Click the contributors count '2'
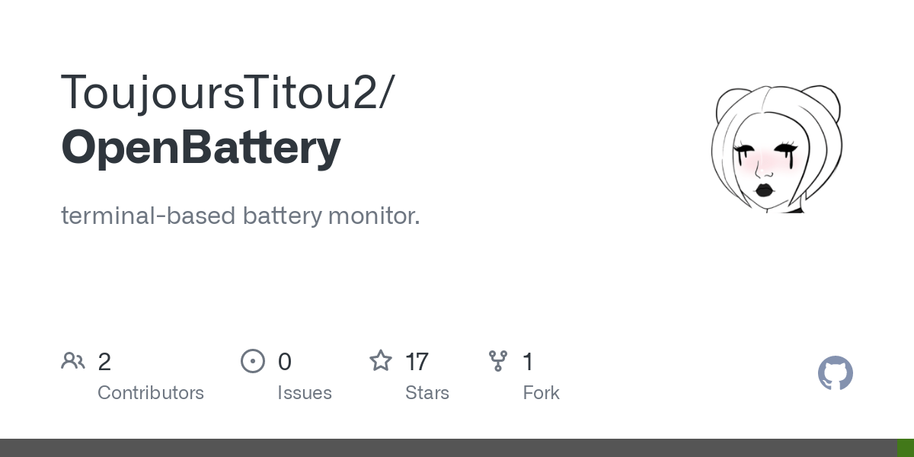The image size is (914, 457). [104, 362]
